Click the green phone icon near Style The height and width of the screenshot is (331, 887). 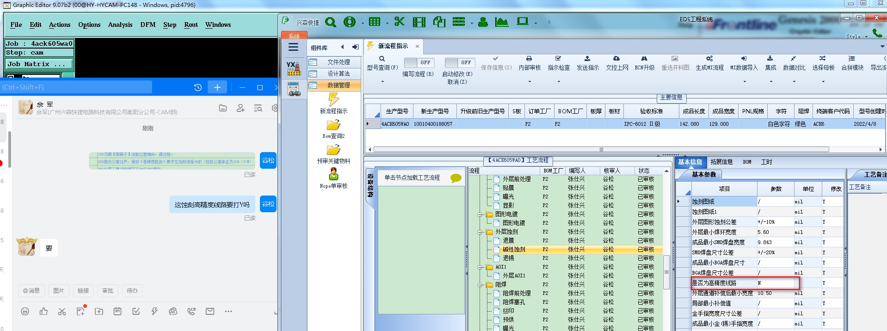pyautogui.click(x=877, y=33)
